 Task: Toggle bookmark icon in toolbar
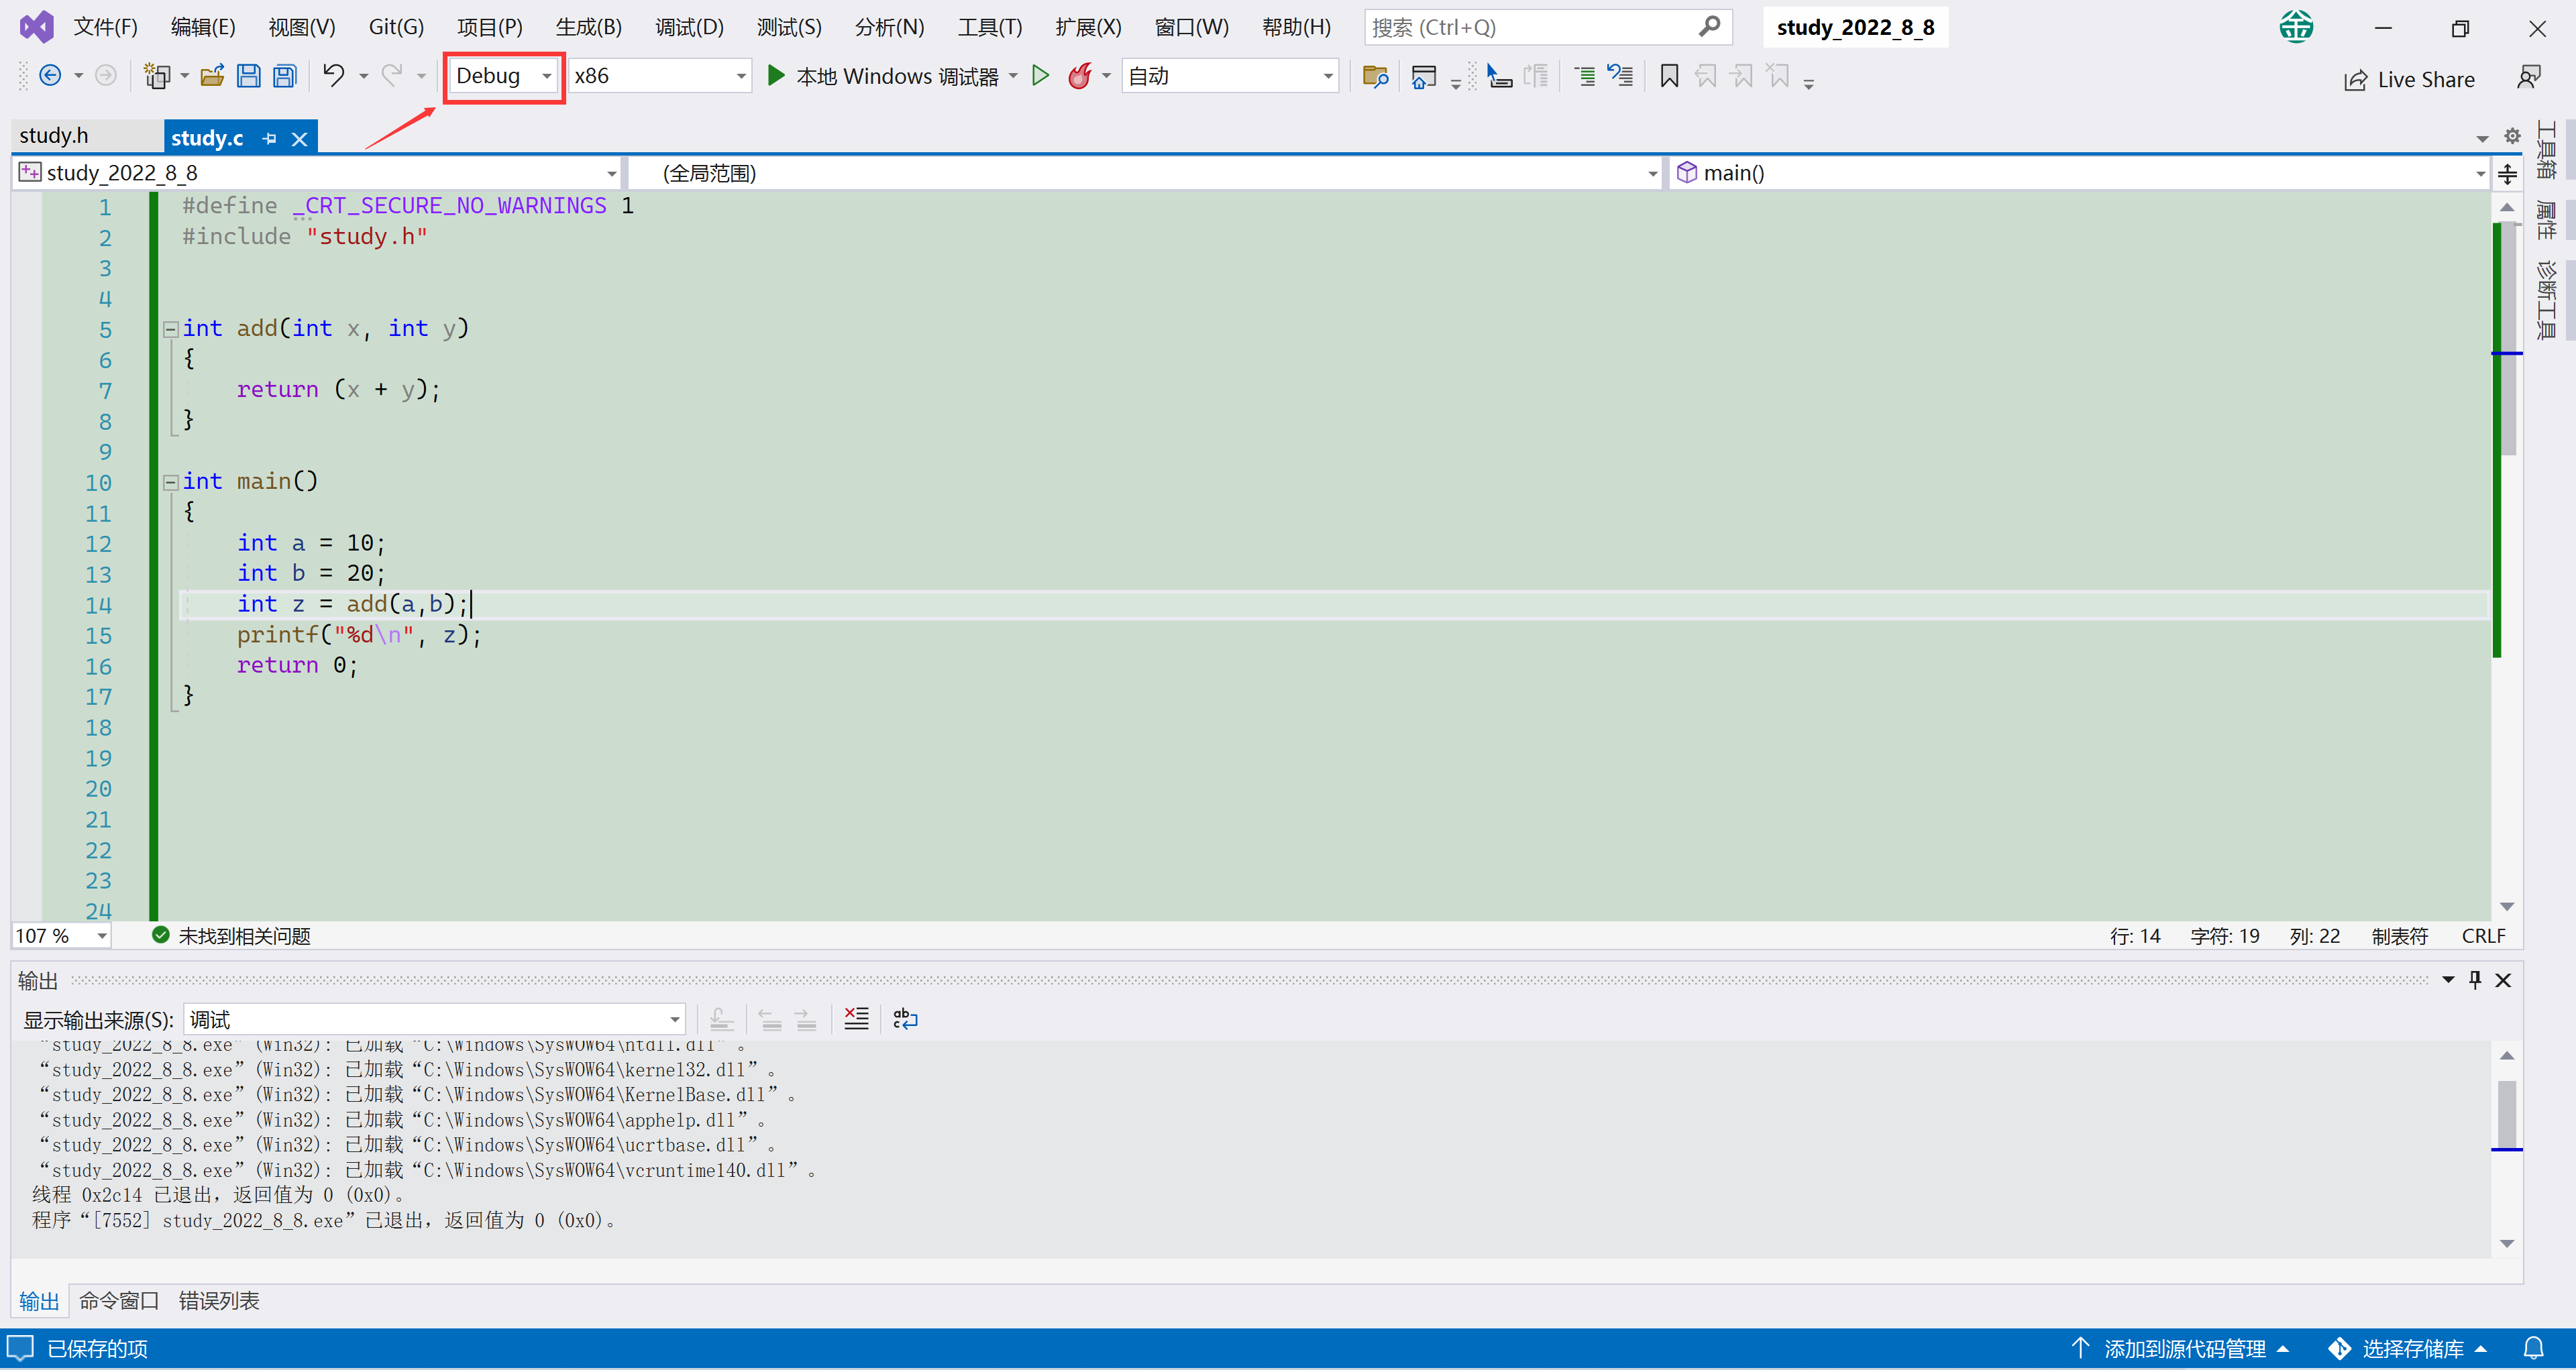point(1669,76)
